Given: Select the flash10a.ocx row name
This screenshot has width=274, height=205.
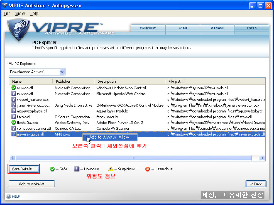Looking at the screenshot, I should (27, 123).
